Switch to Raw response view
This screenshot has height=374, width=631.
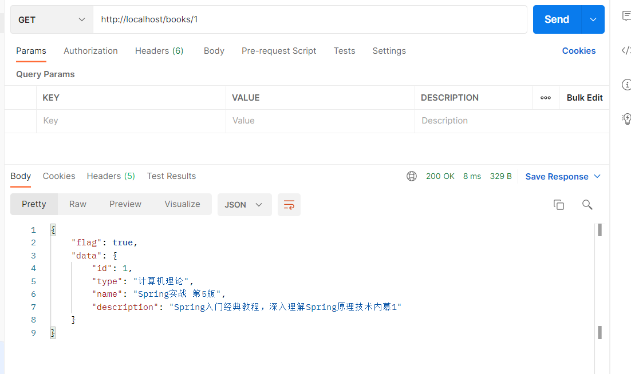(78, 204)
